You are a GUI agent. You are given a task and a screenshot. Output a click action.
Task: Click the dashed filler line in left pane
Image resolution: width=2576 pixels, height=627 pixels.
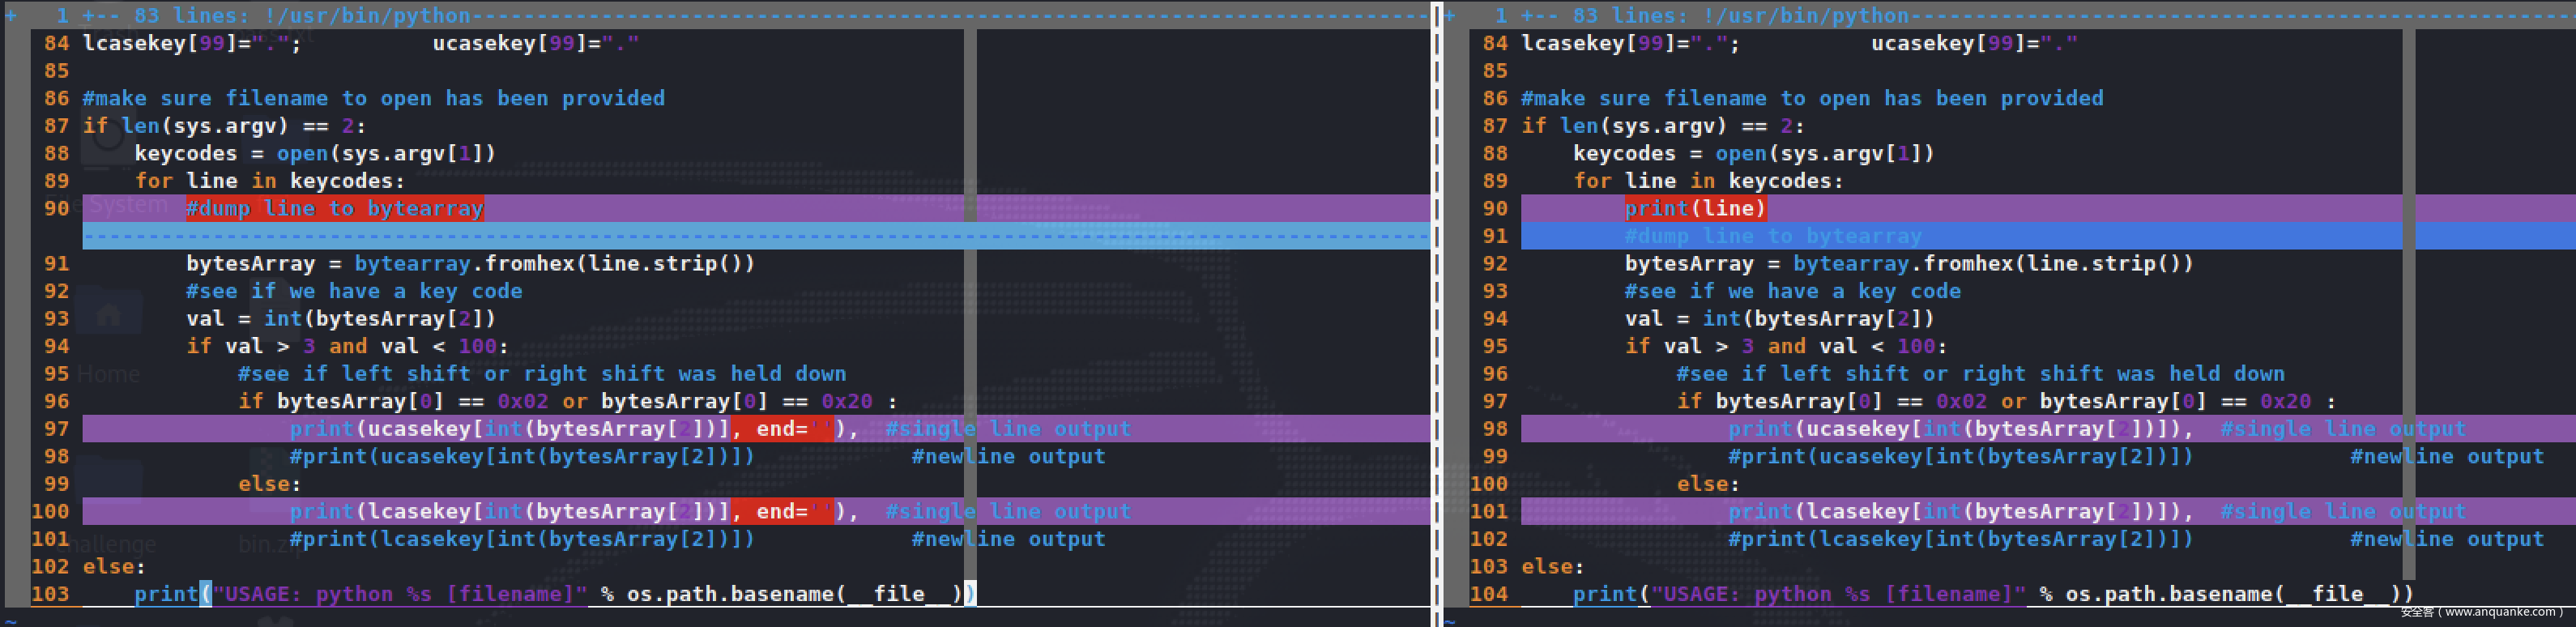(700, 236)
